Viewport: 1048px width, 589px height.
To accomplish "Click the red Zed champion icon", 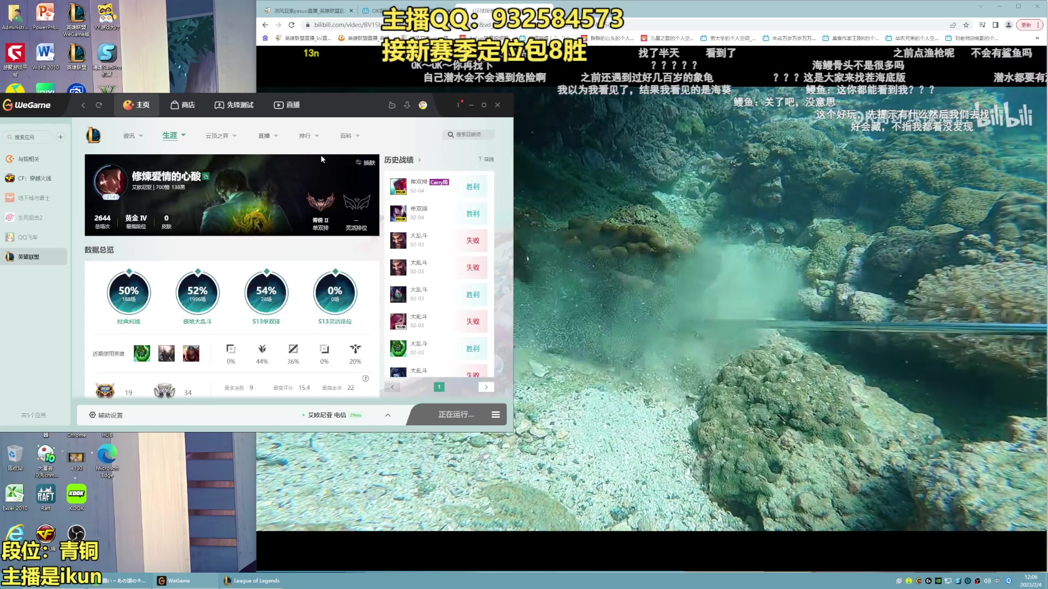I will (x=191, y=353).
